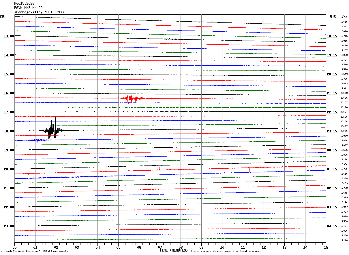Click the "04:15" UTC time label
Image resolution: width=349 pixels, height=255 pixels.
332,226
